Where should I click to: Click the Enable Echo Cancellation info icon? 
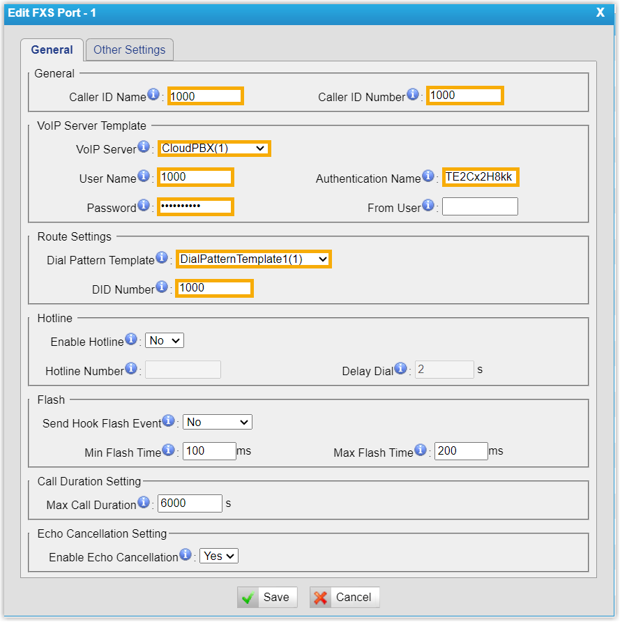point(186,555)
